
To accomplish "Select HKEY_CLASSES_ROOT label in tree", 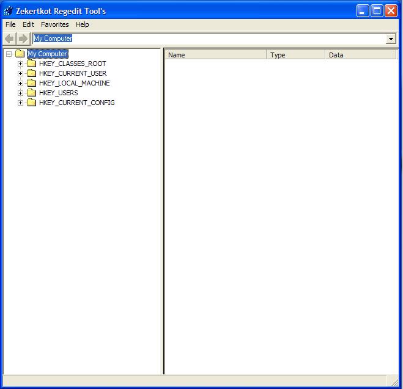I will click(73, 64).
